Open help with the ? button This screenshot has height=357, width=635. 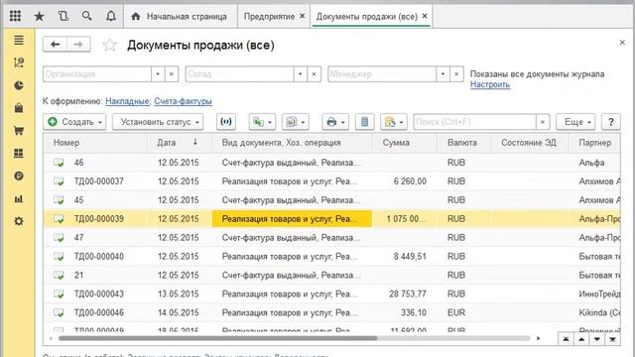coord(611,122)
